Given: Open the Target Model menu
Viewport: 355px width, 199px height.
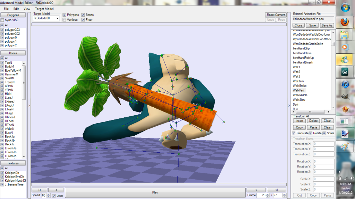Looking at the screenshot, I should (44, 9).
